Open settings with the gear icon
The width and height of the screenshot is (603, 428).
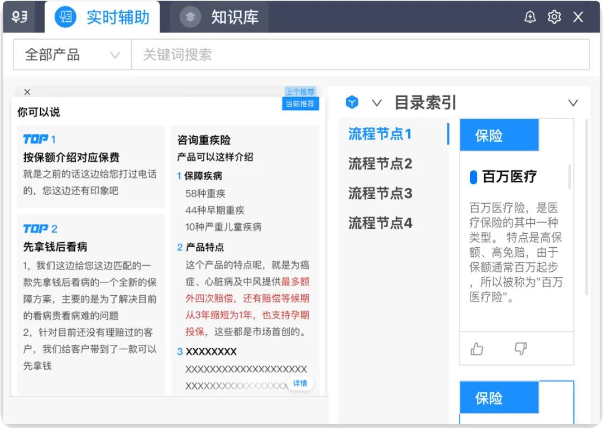554,17
